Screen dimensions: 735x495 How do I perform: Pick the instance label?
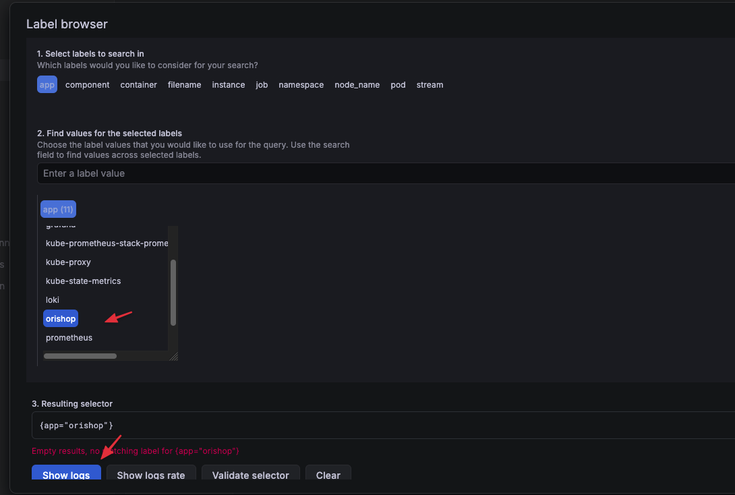click(228, 85)
